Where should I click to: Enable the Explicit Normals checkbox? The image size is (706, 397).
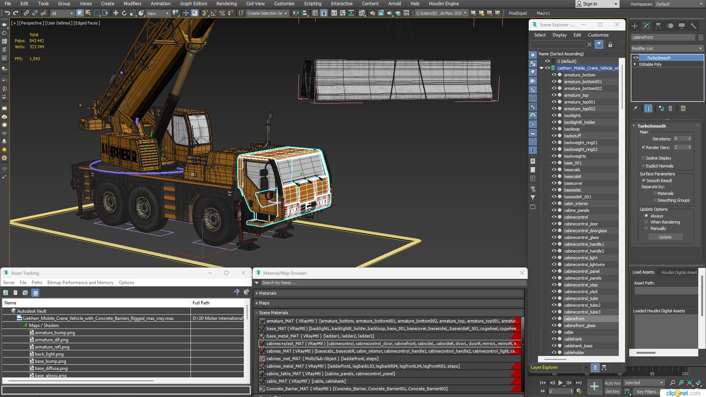pos(643,166)
